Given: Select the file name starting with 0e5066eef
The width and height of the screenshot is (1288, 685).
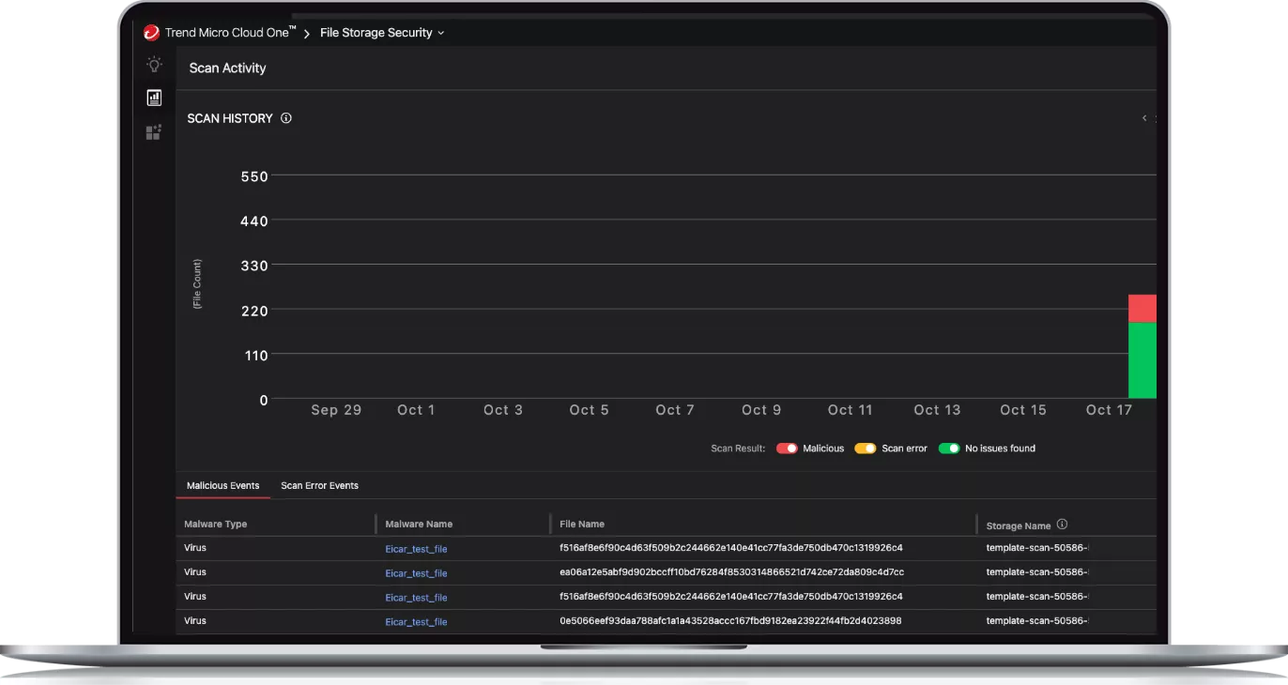Looking at the screenshot, I should tap(730, 621).
